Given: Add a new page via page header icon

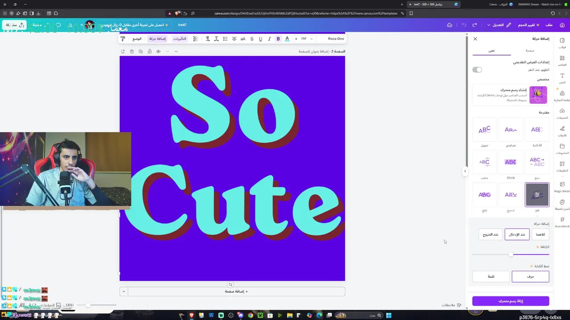Looking at the screenshot, I should pyautogui.click(x=123, y=52).
